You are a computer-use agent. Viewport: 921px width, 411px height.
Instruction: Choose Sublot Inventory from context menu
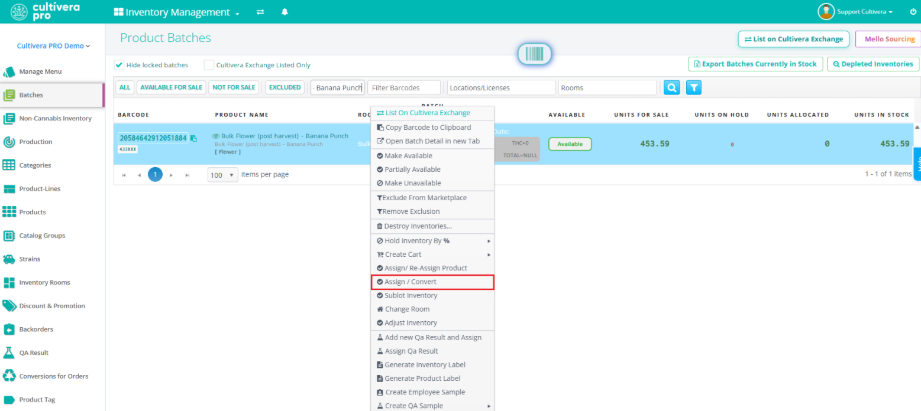click(432, 295)
